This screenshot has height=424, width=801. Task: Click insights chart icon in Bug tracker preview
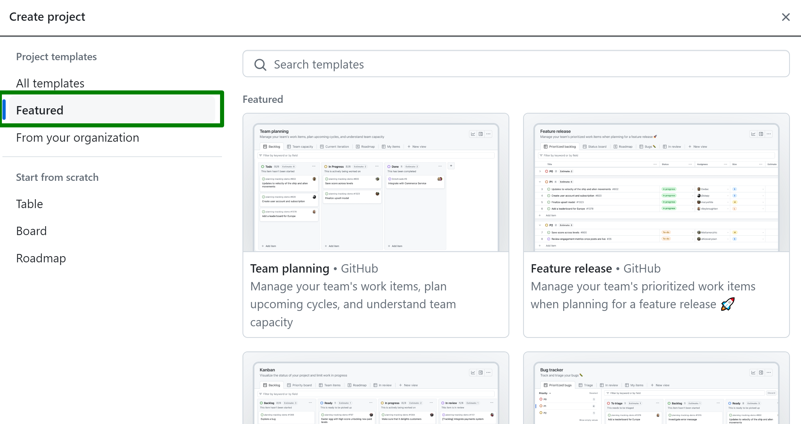tap(753, 372)
